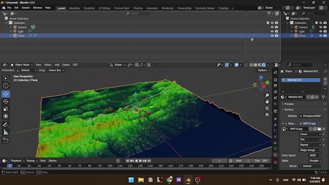Toggle camera view icon in the viewport
Screen dimensions: 329x185
(267, 108)
